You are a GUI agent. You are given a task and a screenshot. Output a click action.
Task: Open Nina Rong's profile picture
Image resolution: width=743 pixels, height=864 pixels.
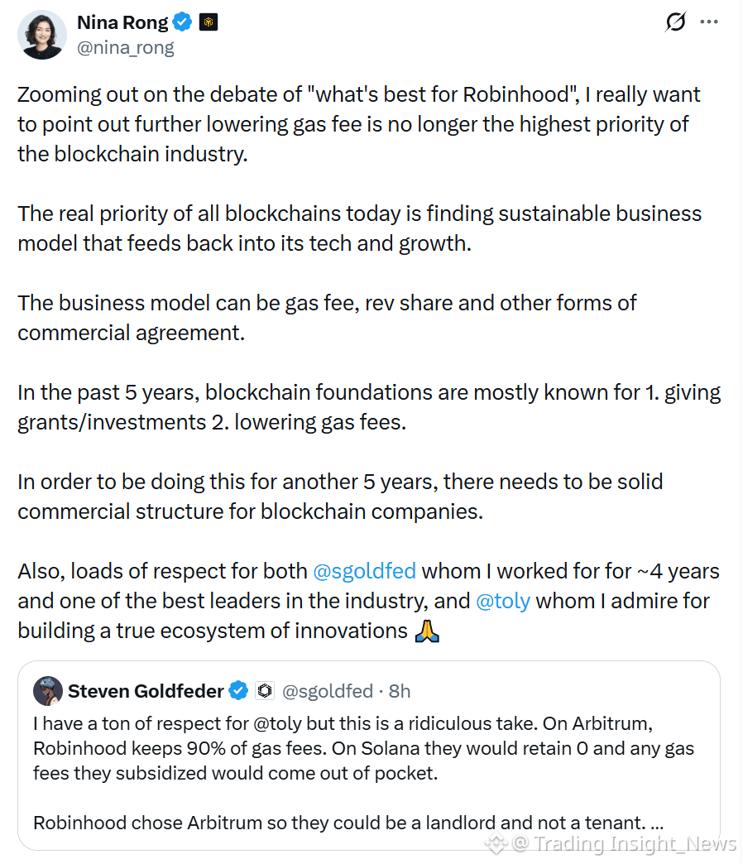pyautogui.click(x=42, y=35)
